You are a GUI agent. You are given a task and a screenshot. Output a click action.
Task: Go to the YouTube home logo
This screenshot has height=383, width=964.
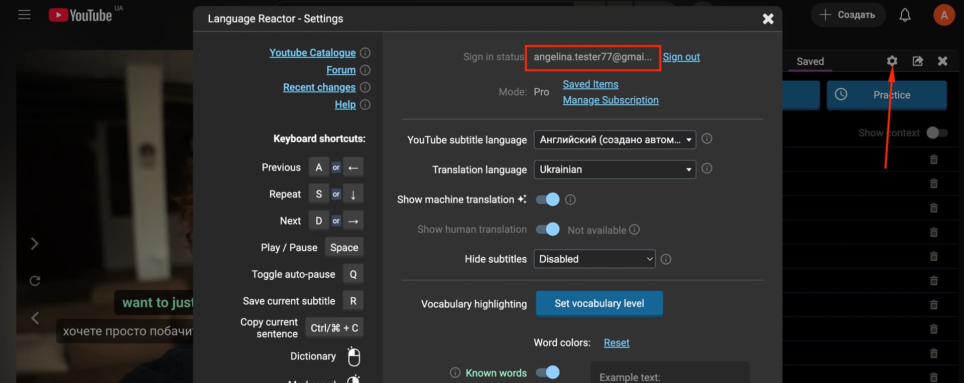coord(80,15)
